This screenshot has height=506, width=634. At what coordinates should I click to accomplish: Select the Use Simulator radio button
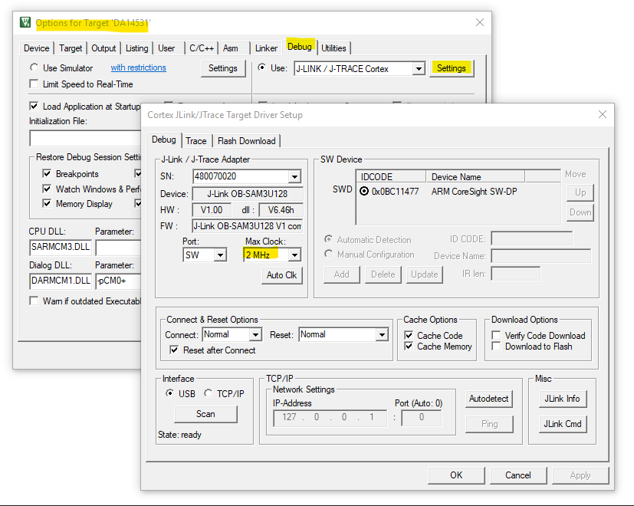[34, 67]
